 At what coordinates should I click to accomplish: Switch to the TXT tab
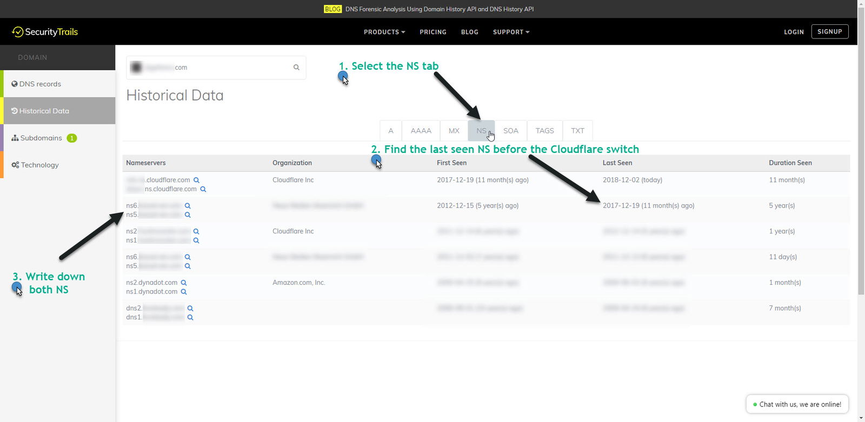578,131
